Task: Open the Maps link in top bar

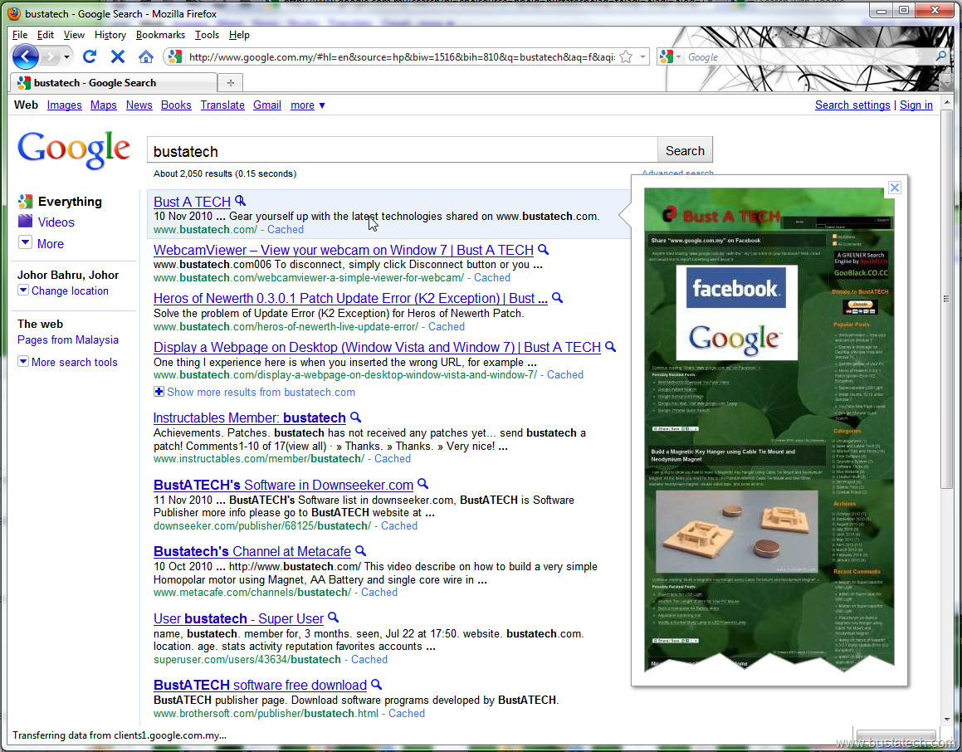Action: (103, 105)
